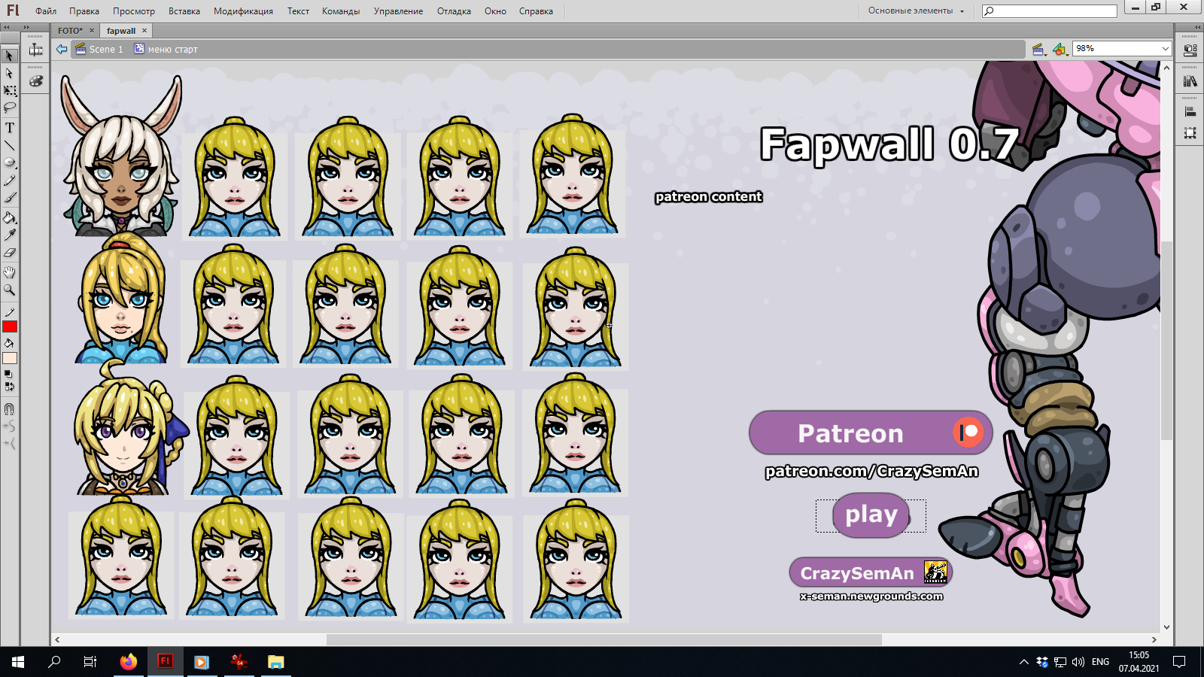Open the Файл menu
Image resolution: width=1204 pixels, height=677 pixels.
click(46, 11)
